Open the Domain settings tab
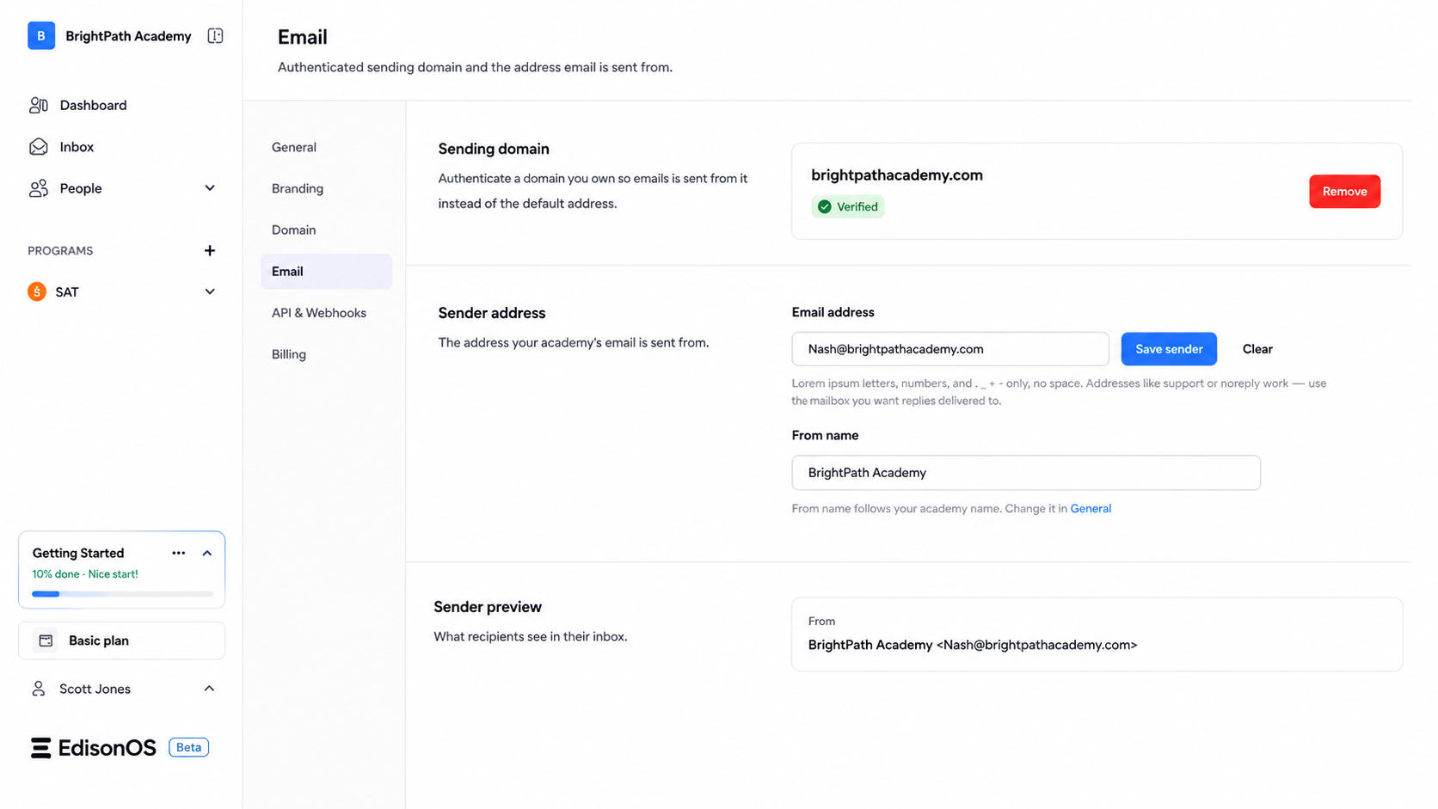The height and width of the screenshot is (809, 1438). click(327, 230)
